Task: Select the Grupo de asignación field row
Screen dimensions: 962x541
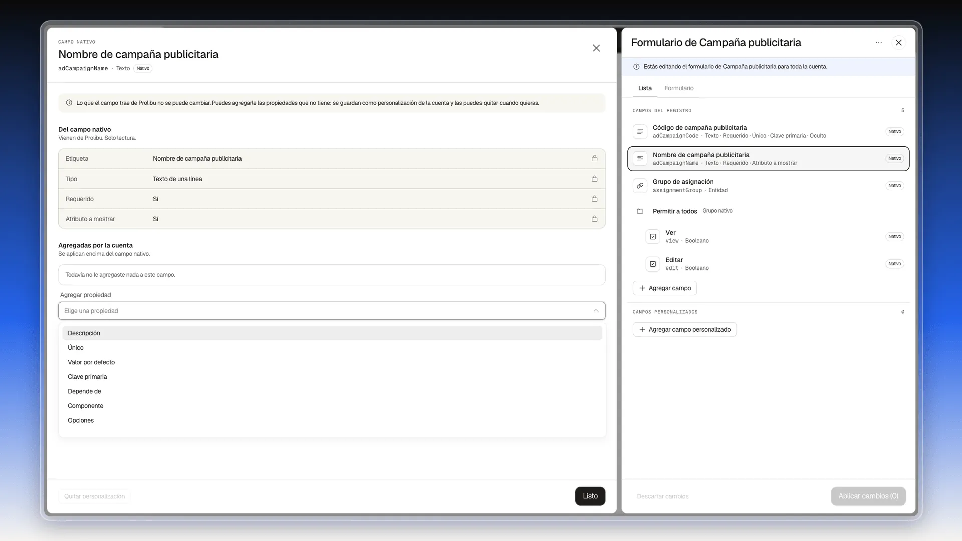Action: pyautogui.click(x=768, y=186)
